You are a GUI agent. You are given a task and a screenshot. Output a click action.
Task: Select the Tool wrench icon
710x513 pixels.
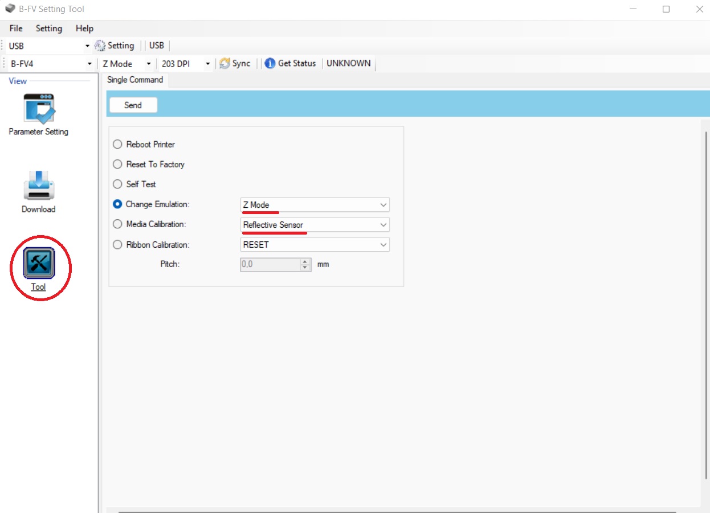point(39,263)
